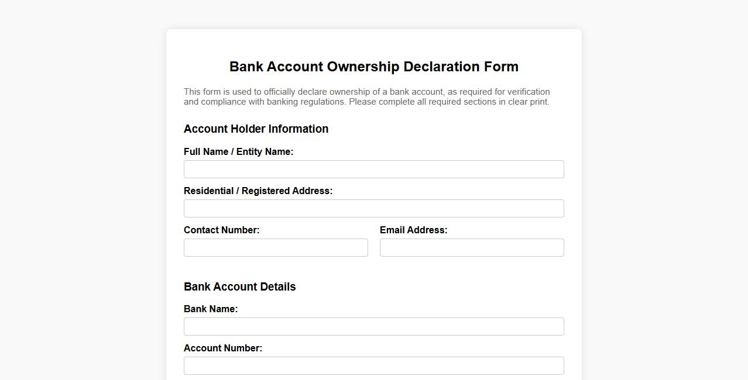Place cursor in the empty Bank Name box
Image resolution: width=748 pixels, height=380 pixels.
pyautogui.click(x=373, y=326)
